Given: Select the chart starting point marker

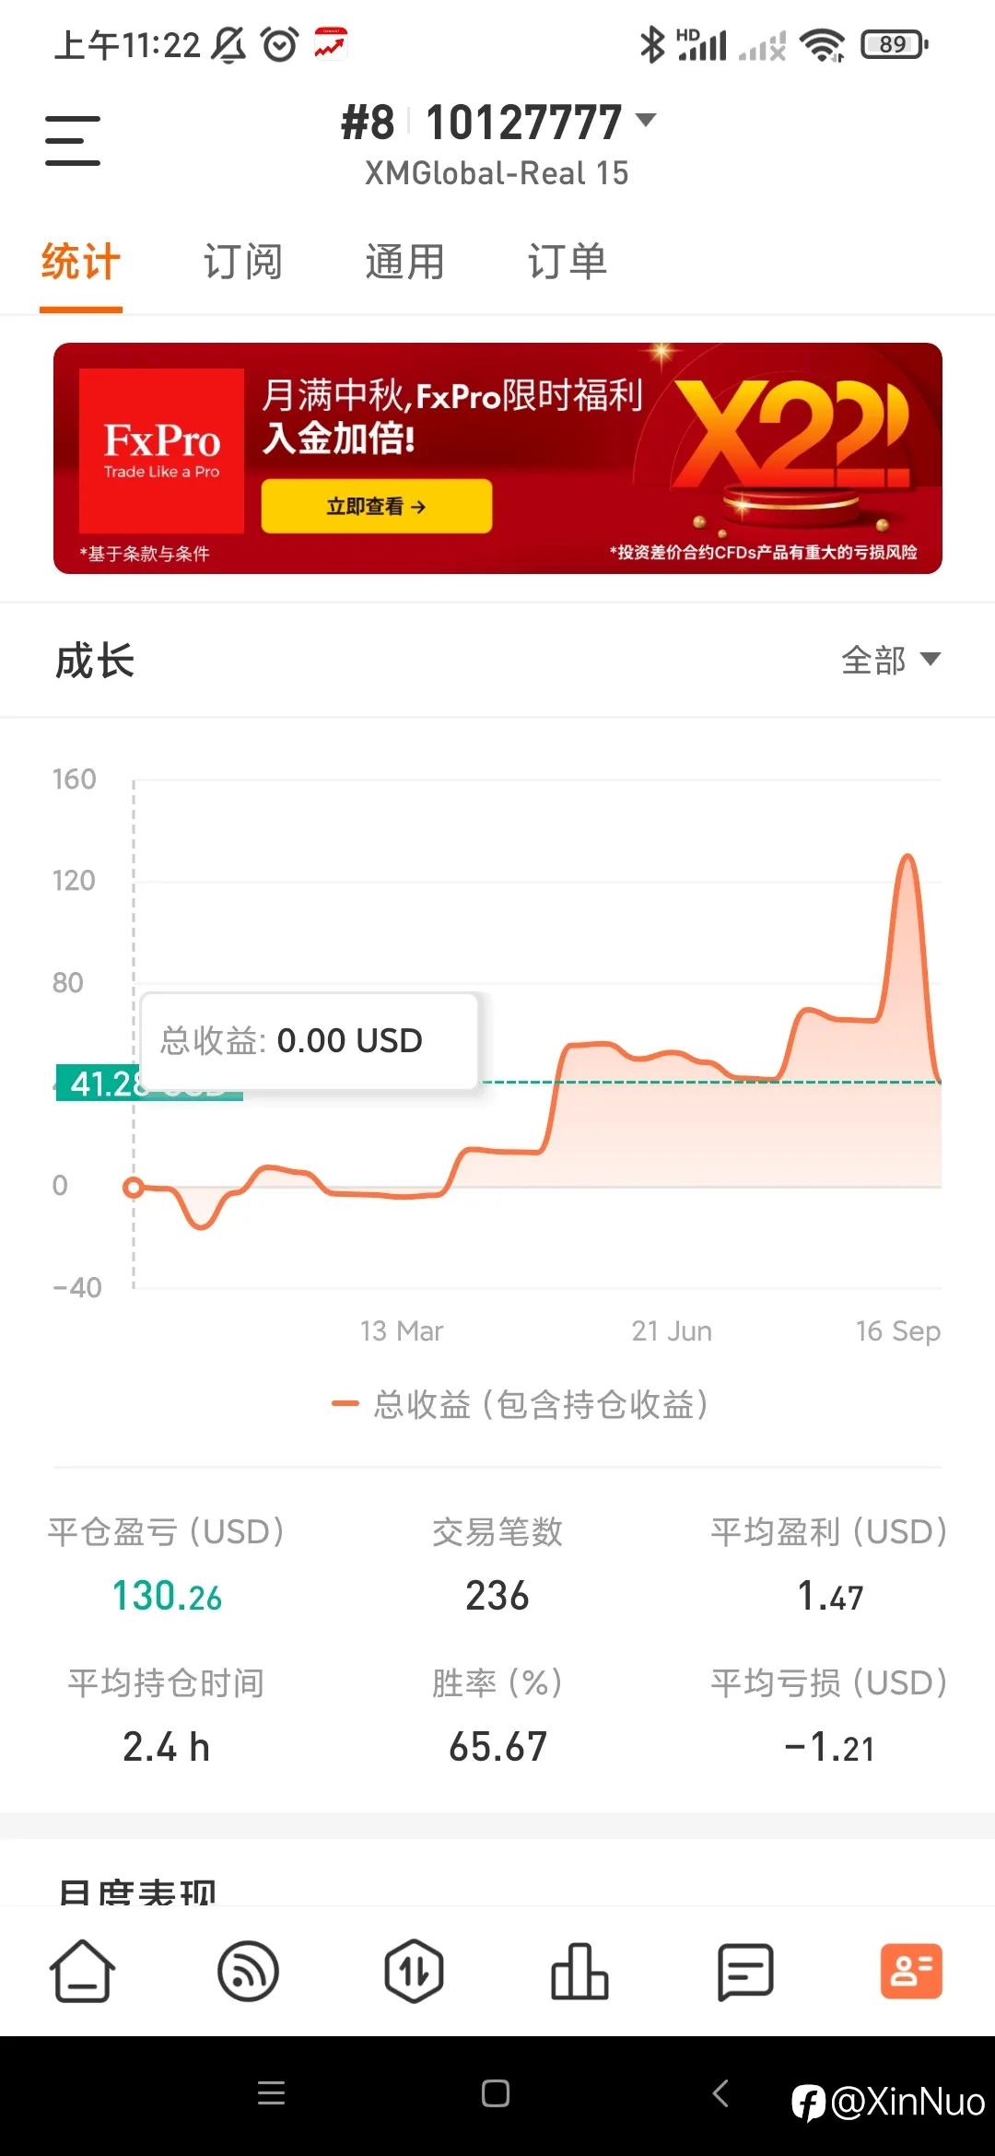Looking at the screenshot, I should point(134,1188).
